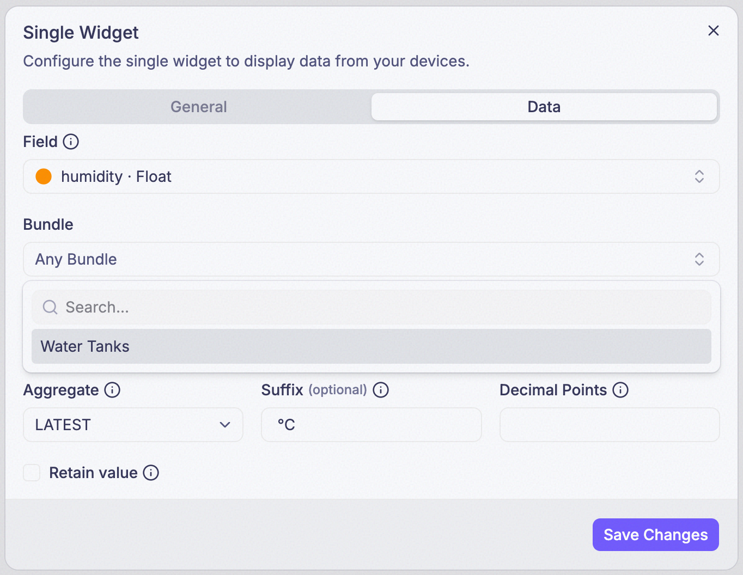Viewport: 743px width, 575px height.
Task: Click the Suffix info icon
Action: pyautogui.click(x=381, y=390)
